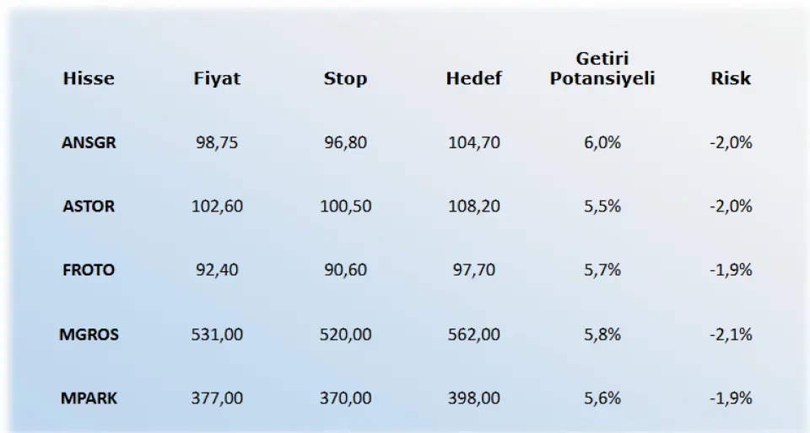Click the Hisse column header
The width and height of the screenshot is (810, 433).
[x=89, y=78]
